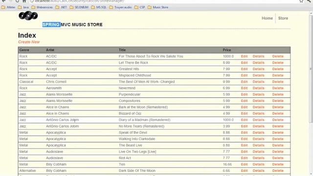
Task: Select the Aerosmith artist cell
Action: [54, 88]
